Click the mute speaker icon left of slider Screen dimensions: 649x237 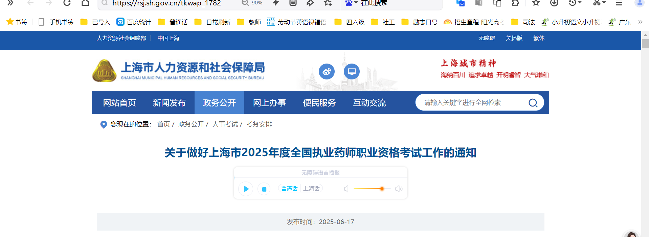[346, 189]
